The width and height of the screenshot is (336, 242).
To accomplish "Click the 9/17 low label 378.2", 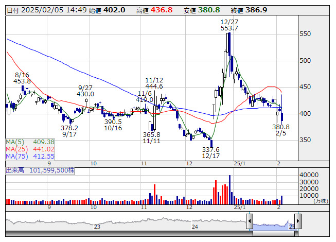I will (69, 128).
